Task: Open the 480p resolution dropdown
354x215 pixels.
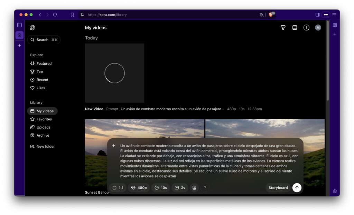Action: pyautogui.click(x=139, y=188)
